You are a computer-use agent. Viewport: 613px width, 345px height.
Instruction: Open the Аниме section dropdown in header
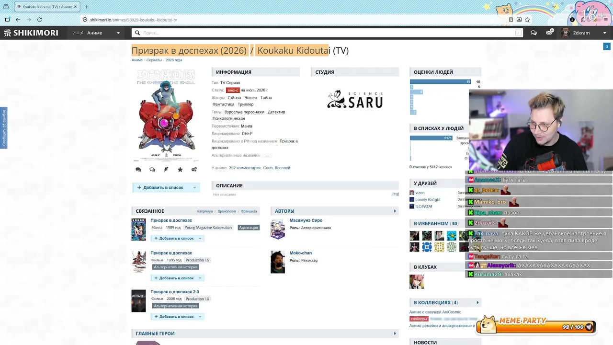pyautogui.click(x=96, y=33)
